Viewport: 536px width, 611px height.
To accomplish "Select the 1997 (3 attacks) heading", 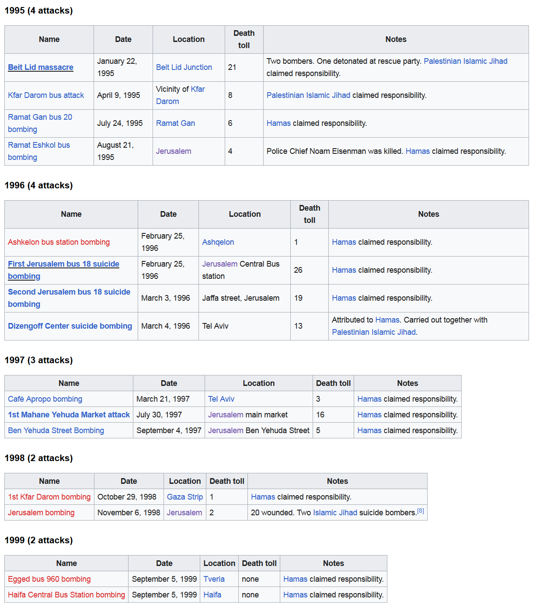I will tap(38, 360).
